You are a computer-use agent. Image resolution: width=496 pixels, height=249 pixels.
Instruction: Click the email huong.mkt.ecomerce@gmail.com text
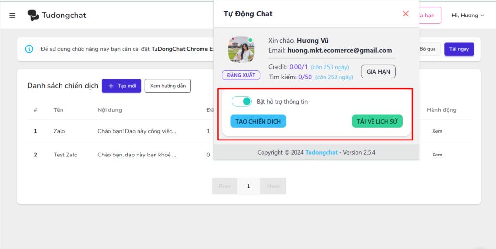(340, 50)
